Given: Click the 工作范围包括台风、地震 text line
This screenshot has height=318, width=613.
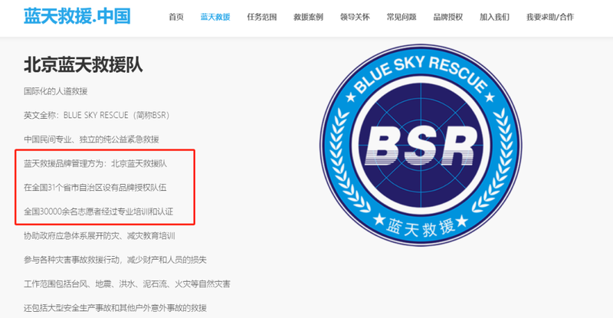Looking at the screenshot, I should tap(127, 284).
